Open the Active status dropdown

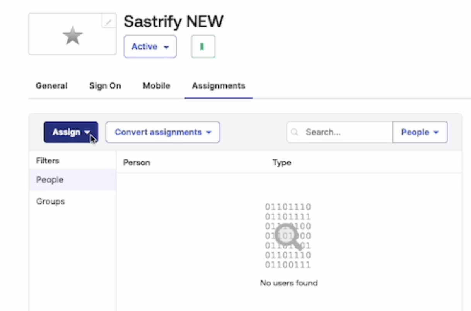(x=150, y=47)
